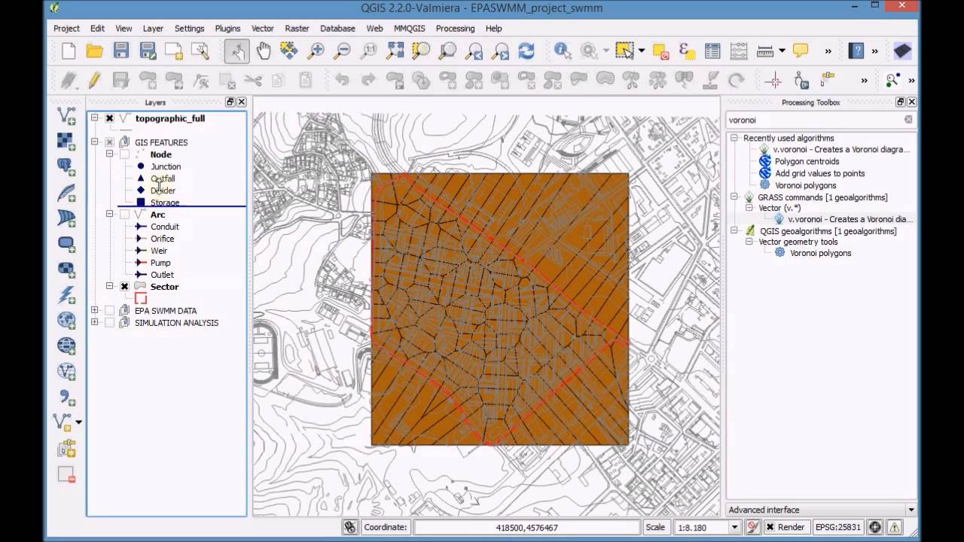Viewport: 964px width, 542px height.
Task: Zoom to full extent with the arrows icon
Action: [x=395, y=50]
